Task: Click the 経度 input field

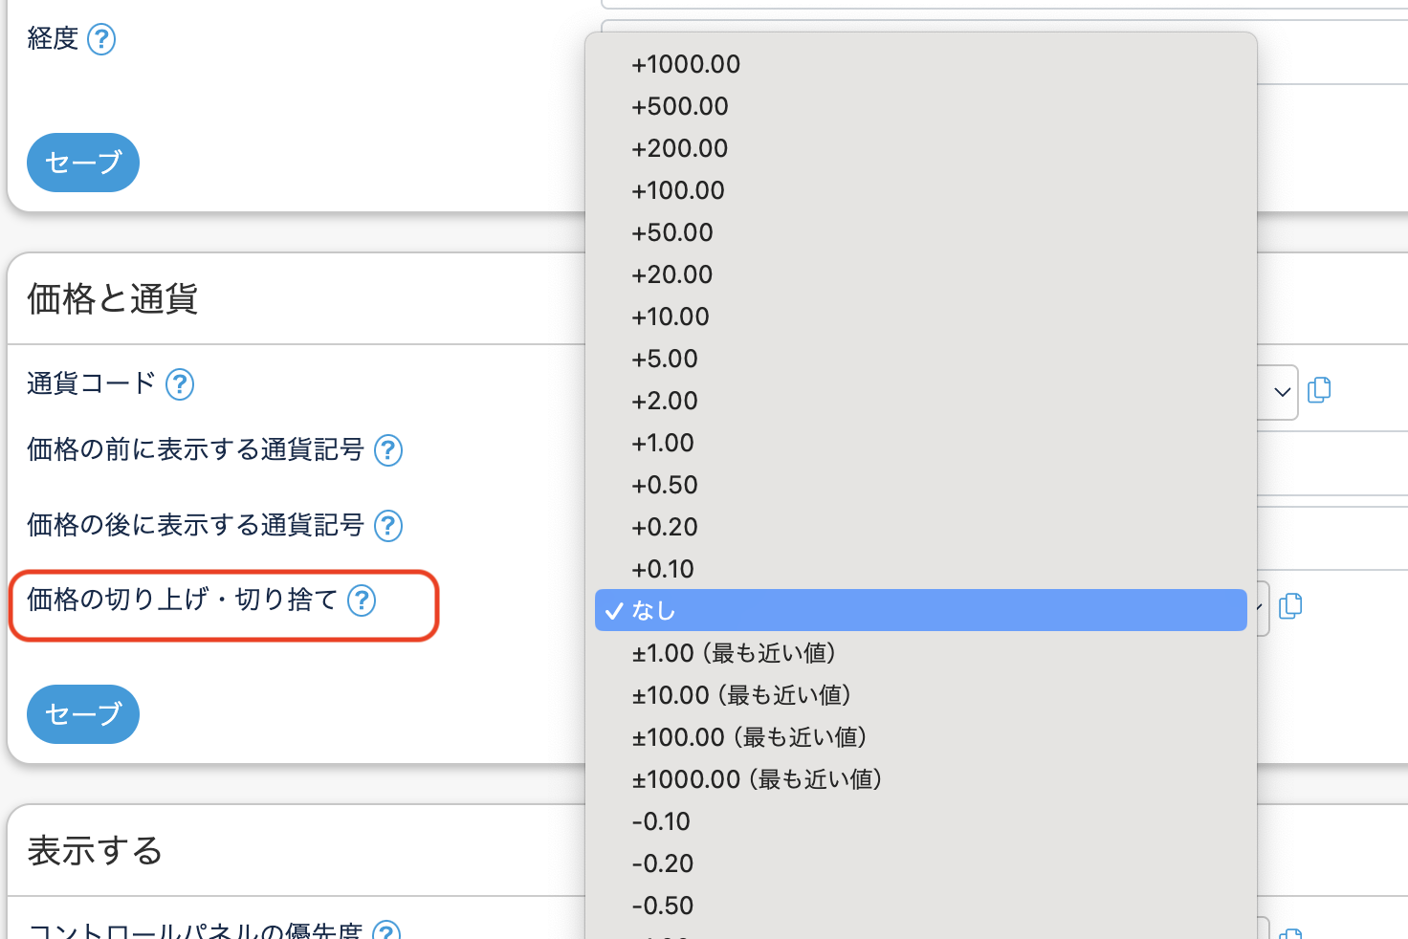Action: click(x=1330, y=53)
